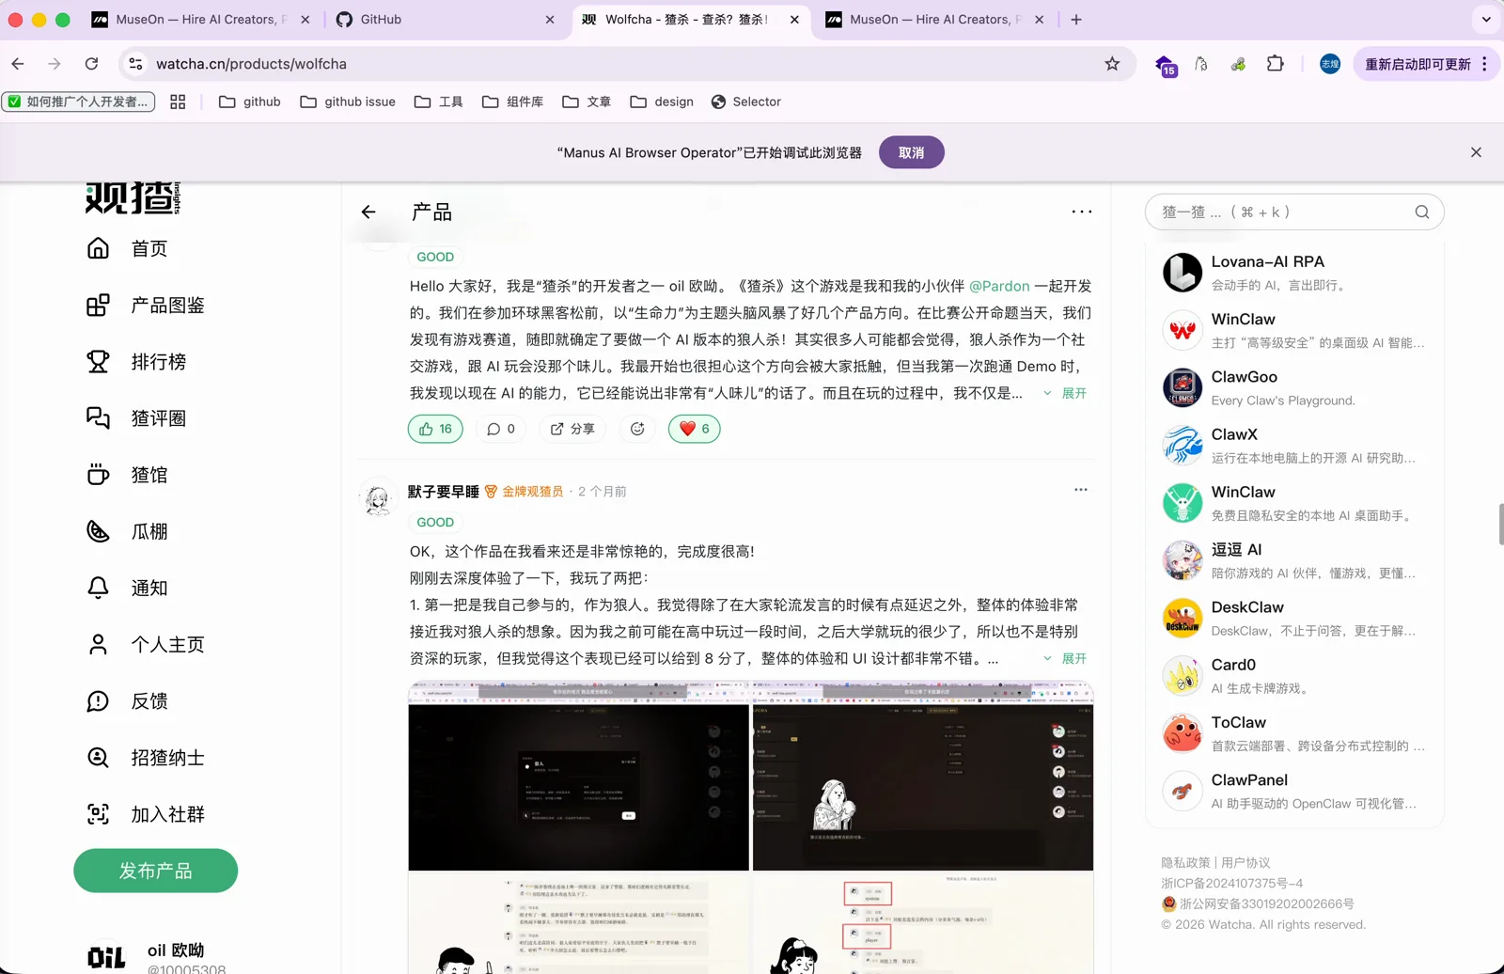Click the back arrow beside 产品
1504x974 pixels.
pos(368,212)
